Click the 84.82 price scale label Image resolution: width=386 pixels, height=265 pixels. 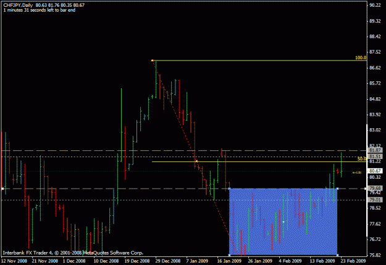pos(375,99)
